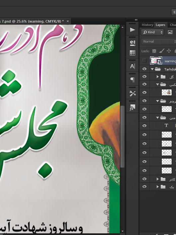Image resolution: width=176 pixels, height=235 pixels.
Task: Switch to the History tab
Action: click(147, 25)
